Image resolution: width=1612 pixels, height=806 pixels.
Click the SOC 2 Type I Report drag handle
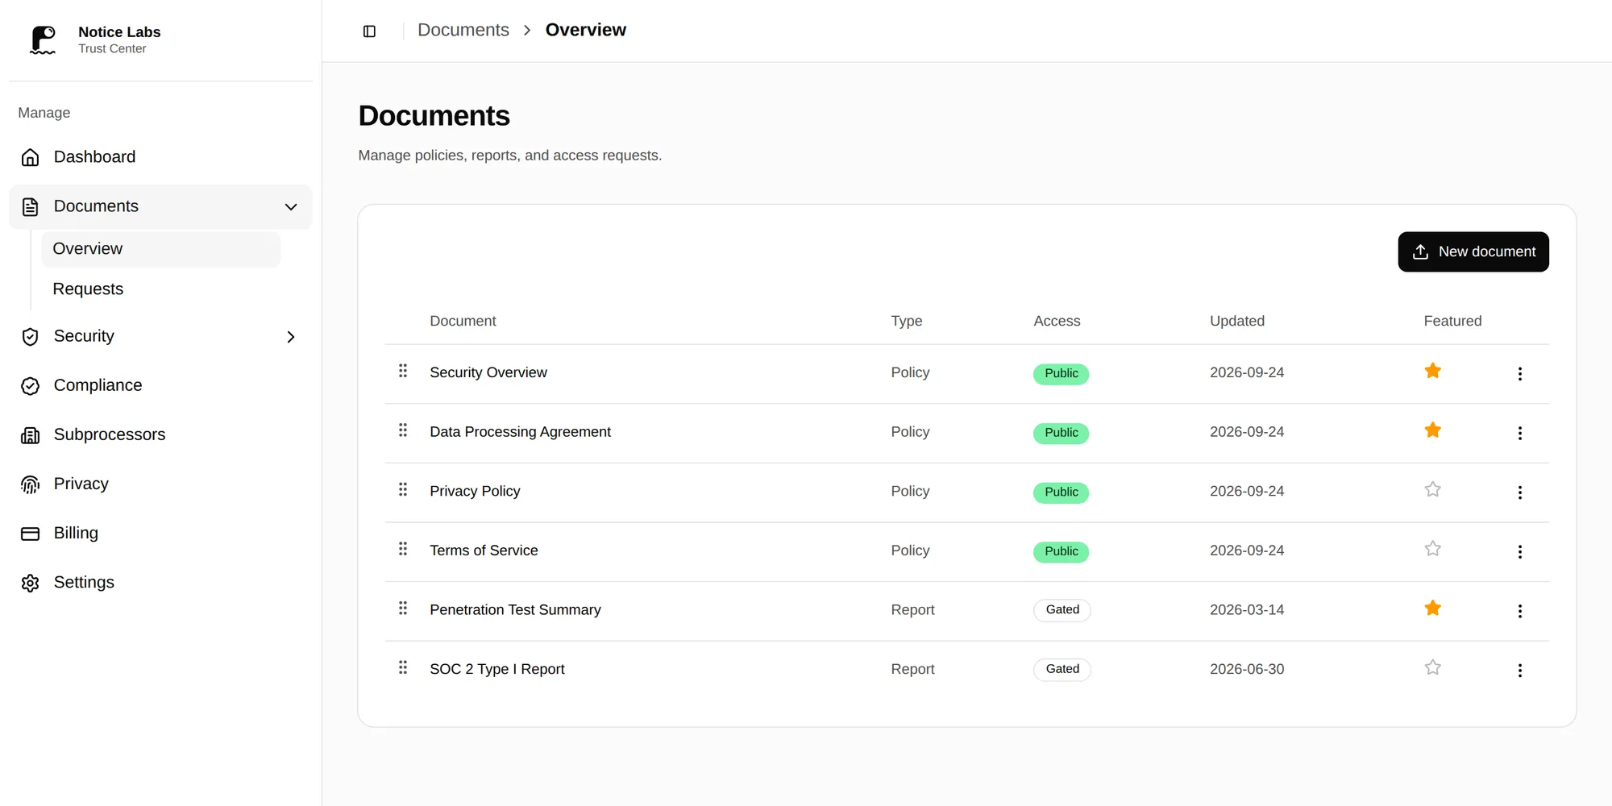tap(403, 667)
